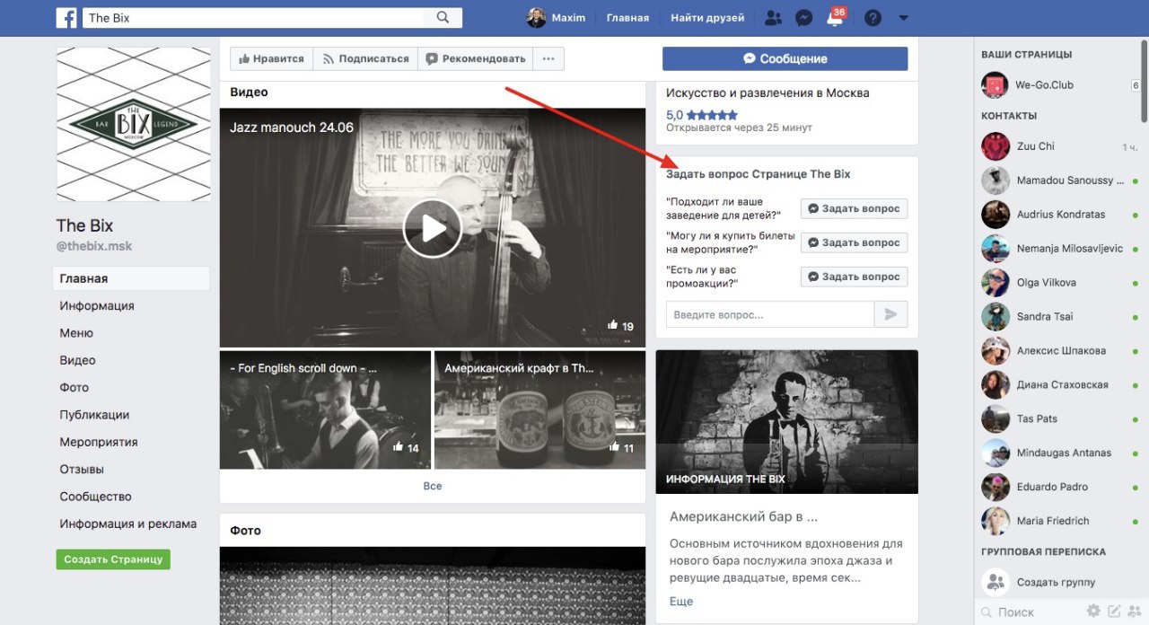Ask question about suitability for children
The height and width of the screenshot is (625, 1149).
pos(854,208)
